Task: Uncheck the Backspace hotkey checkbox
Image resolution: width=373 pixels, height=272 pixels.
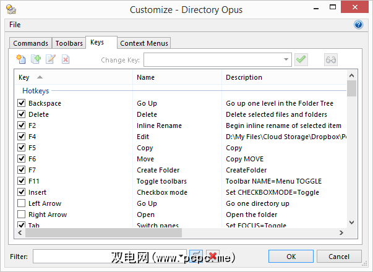Action: [22, 103]
